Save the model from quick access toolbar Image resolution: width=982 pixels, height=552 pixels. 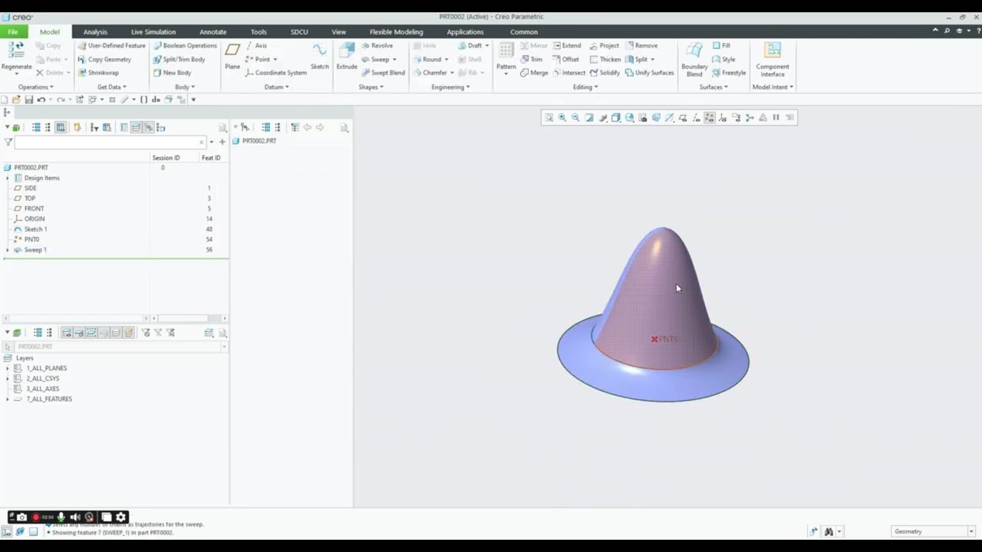29,100
